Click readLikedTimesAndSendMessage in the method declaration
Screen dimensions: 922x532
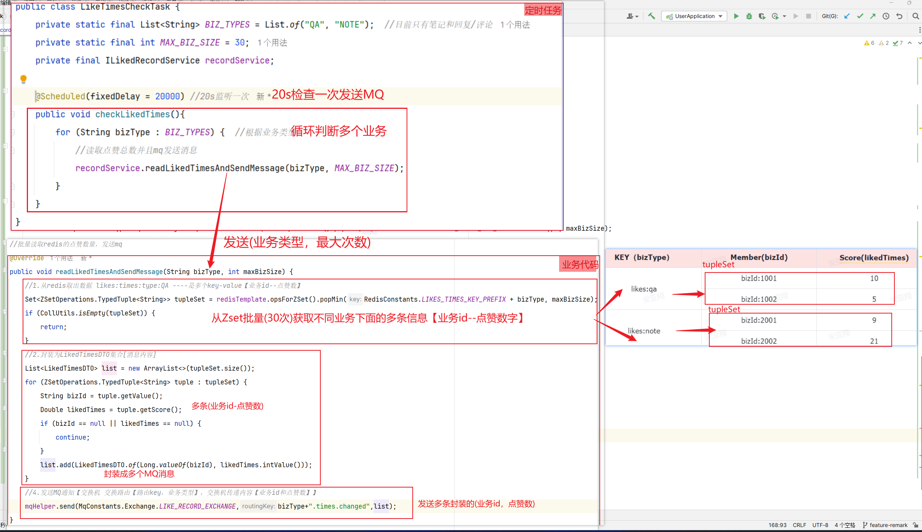pos(109,272)
